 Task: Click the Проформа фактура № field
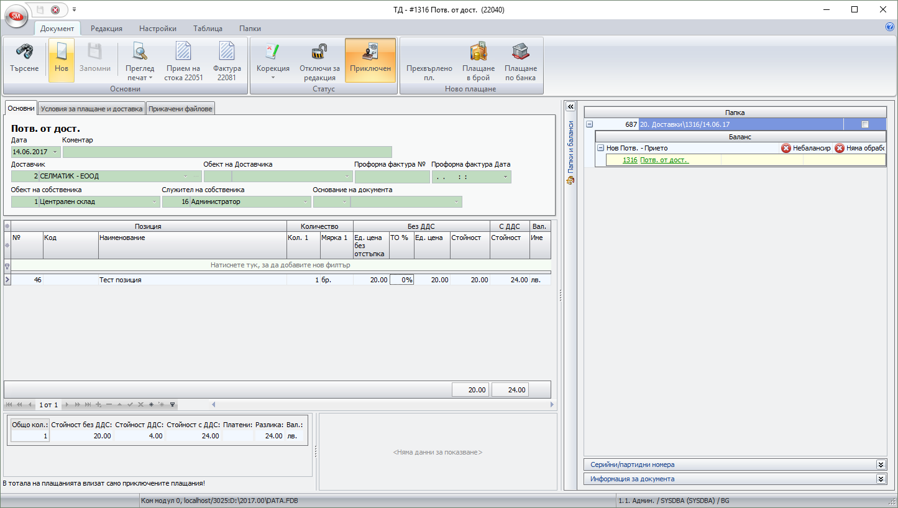(x=392, y=177)
